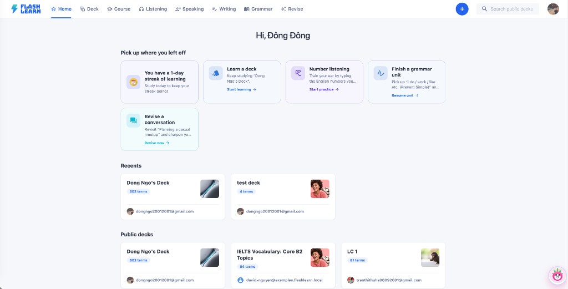Click the streak calendar icon
The width and height of the screenshot is (568, 289).
point(133,82)
